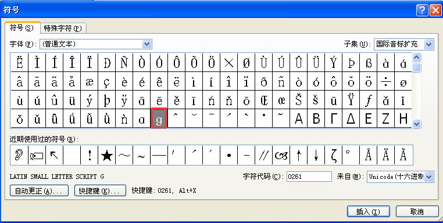
Task: Click the 快捷键(K)... button
Action: 100,191
